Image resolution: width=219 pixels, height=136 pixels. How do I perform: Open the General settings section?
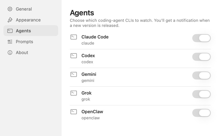coord(31,9)
